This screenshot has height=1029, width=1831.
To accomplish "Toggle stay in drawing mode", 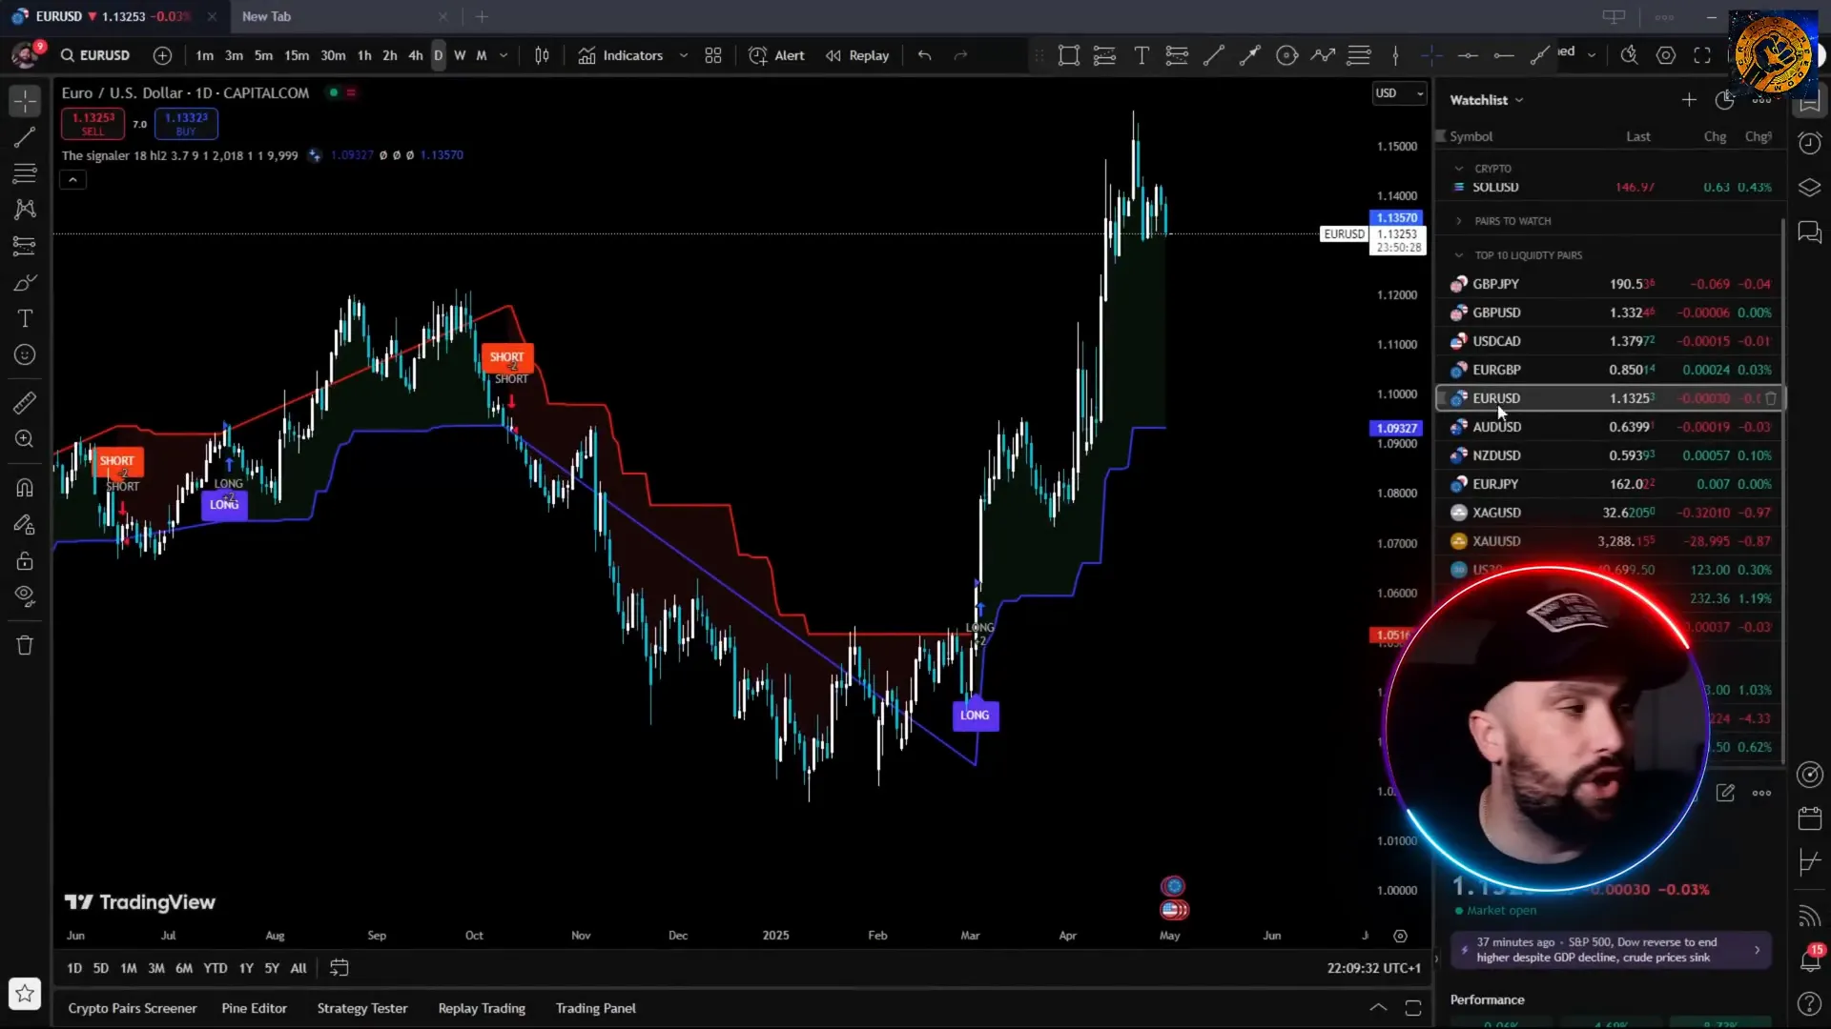I will point(25,524).
